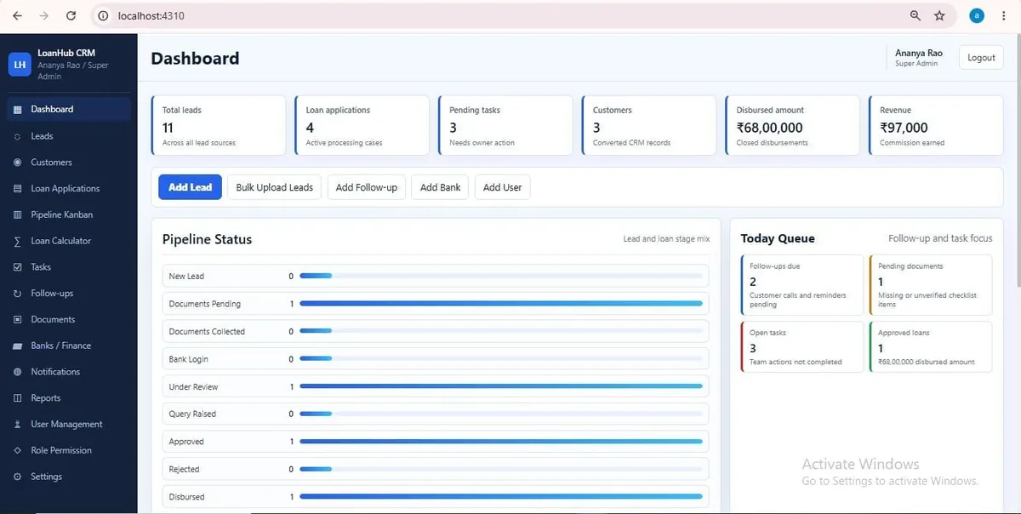Image resolution: width=1021 pixels, height=514 pixels.
Task: Select Reports in the sidebar
Action: [x=70, y=398]
